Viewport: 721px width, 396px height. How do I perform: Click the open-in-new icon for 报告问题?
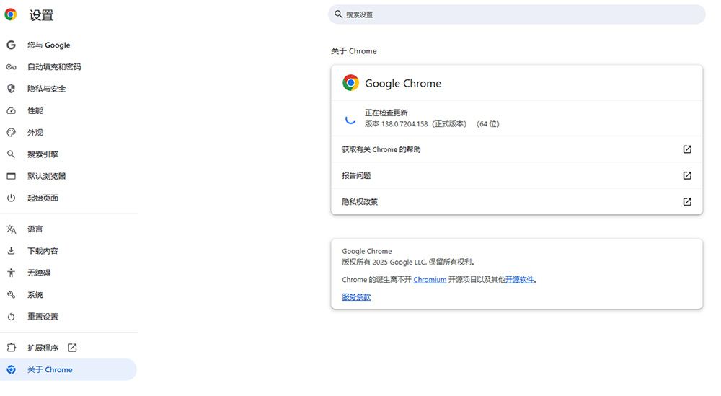point(687,175)
